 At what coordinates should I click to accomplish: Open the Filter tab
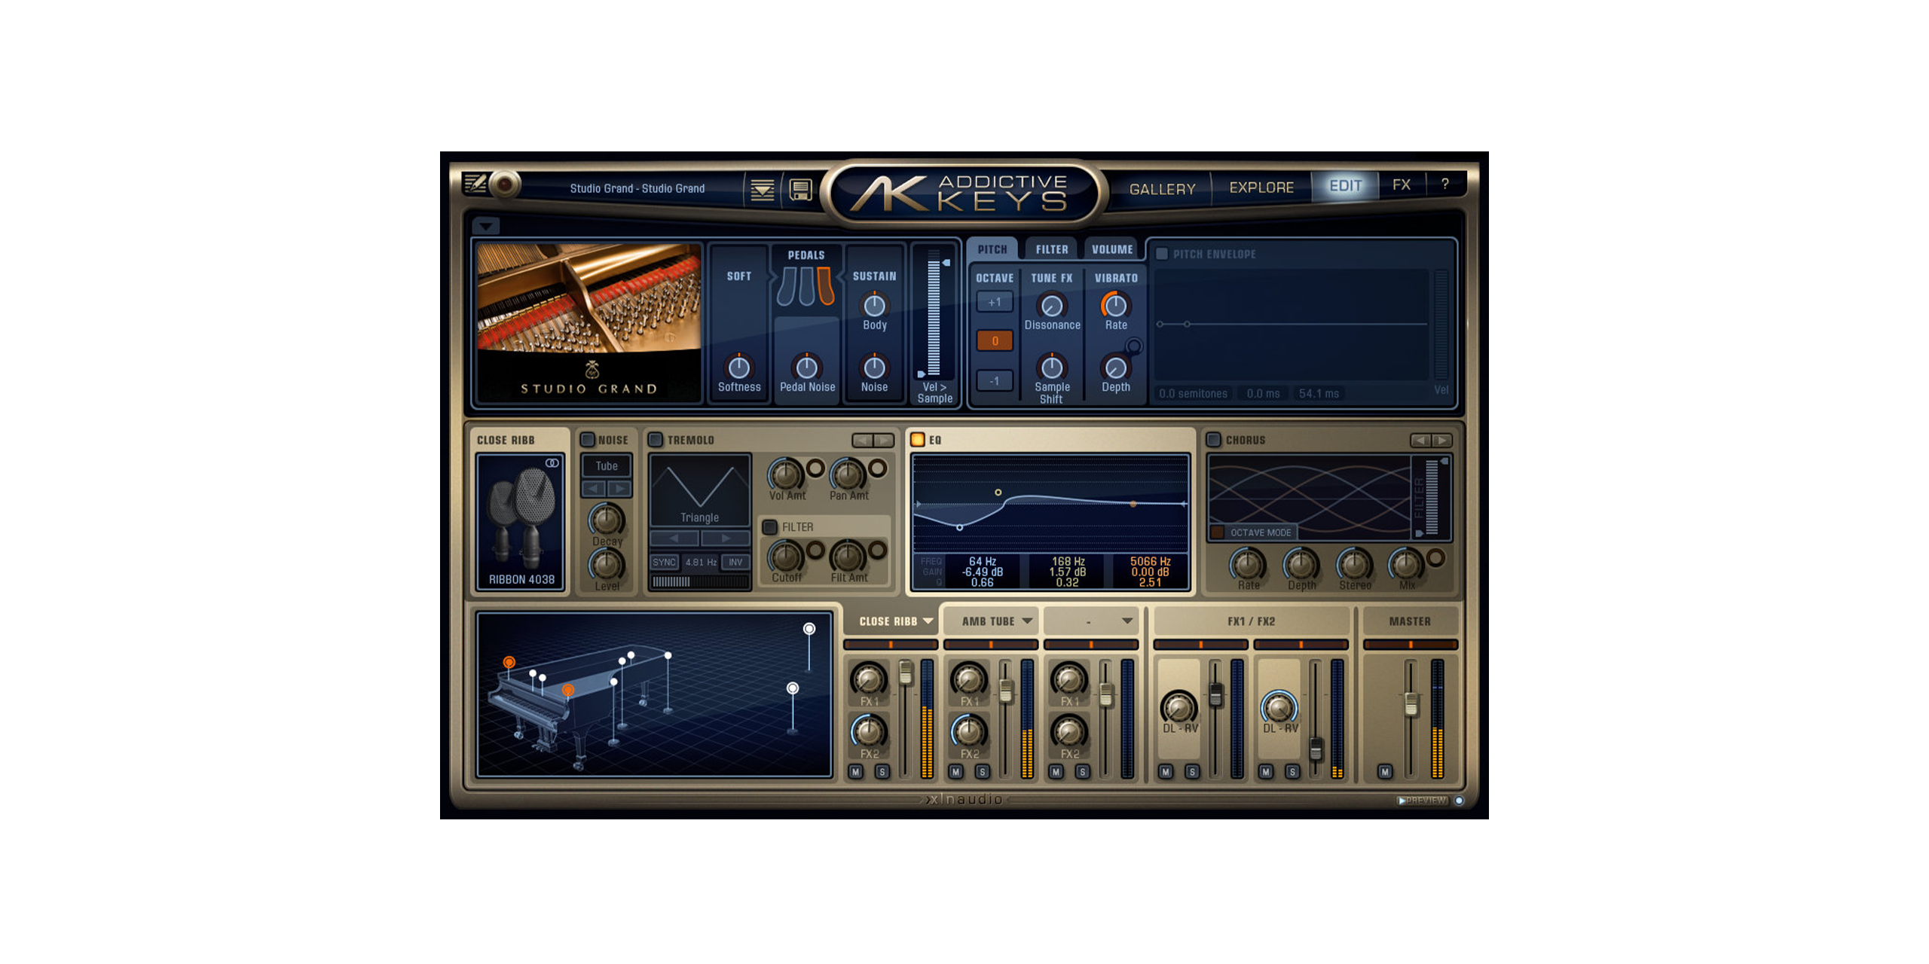tap(1051, 249)
